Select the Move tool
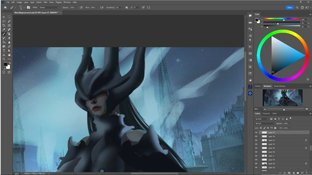 [x=4, y=17]
